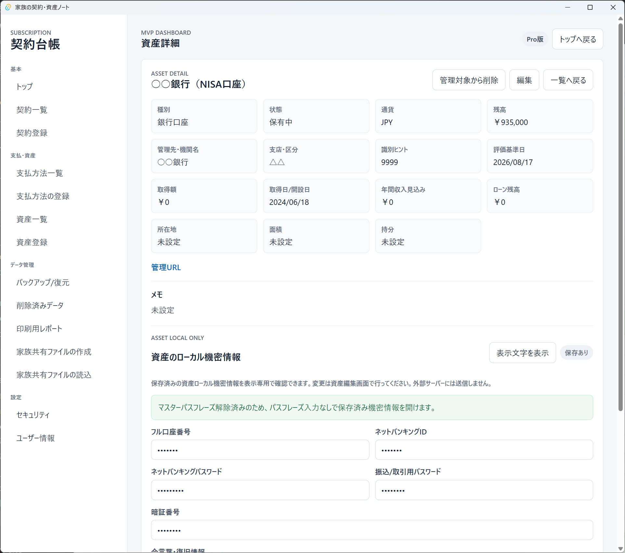This screenshot has width=625, height=553.
Task: Click the 暗証番号 field
Action: 372,530
